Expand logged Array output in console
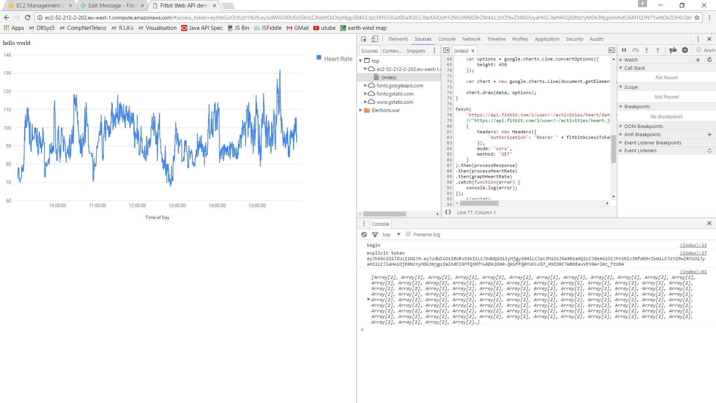 pyautogui.click(x=369, y=299)
